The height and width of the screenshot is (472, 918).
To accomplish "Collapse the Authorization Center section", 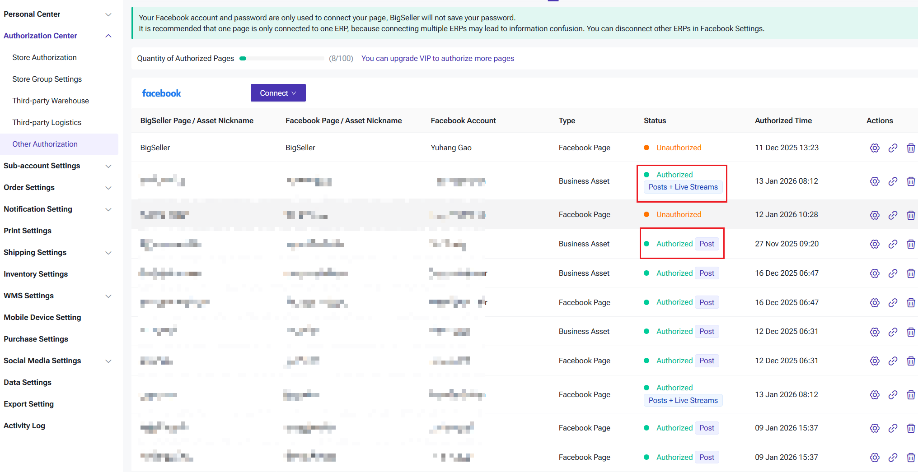I will (x=108, y=36).
